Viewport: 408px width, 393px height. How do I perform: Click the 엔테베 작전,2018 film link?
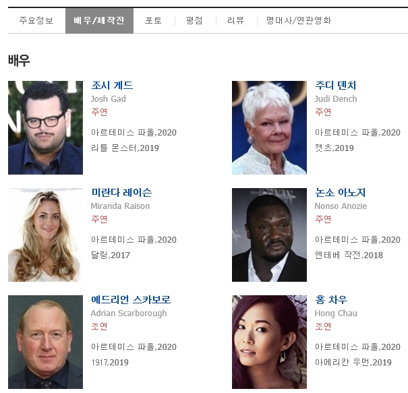(349, 255)
